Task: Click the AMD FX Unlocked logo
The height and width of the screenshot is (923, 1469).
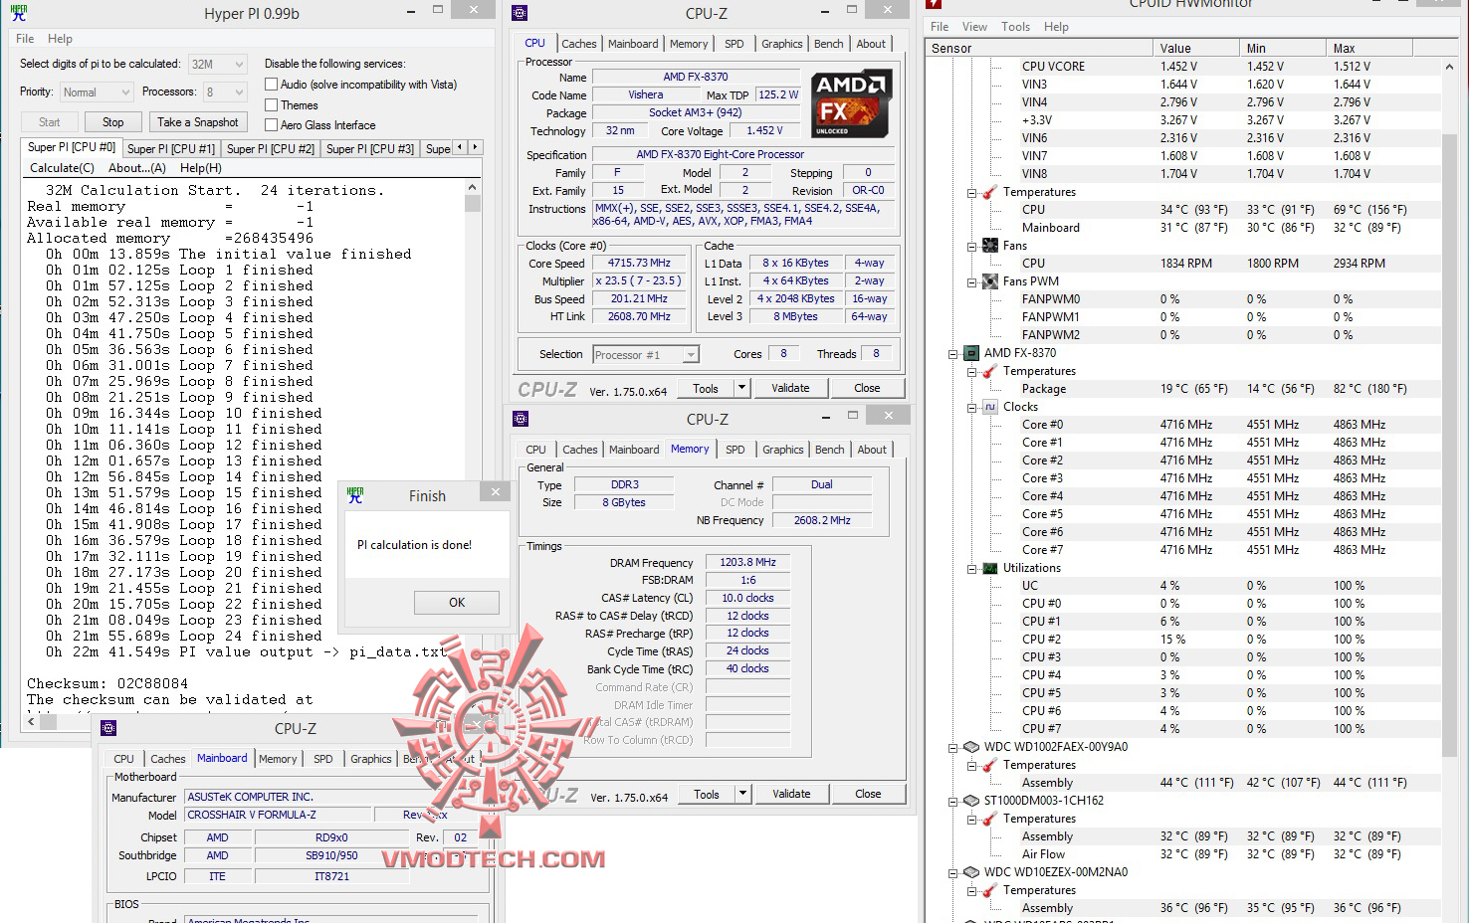Action: [x=852, y=104]
